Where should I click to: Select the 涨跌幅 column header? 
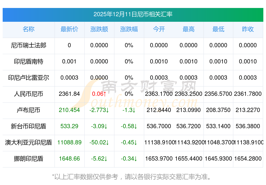tap(129, 29)
